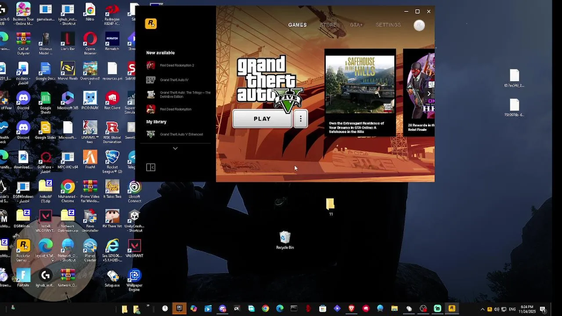Screen dimensions: 562x316
Task: Open the 2X Rewards Heist Finale card
Action: point(419,92)
